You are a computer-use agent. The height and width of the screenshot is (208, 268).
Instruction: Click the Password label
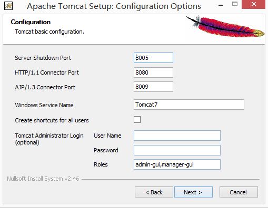pos(106,150)
